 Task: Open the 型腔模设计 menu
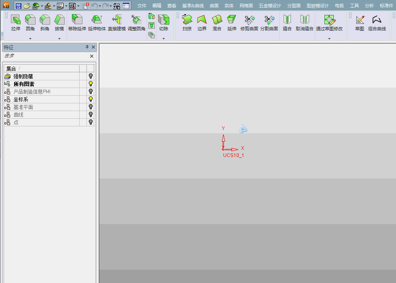[318, 6]
